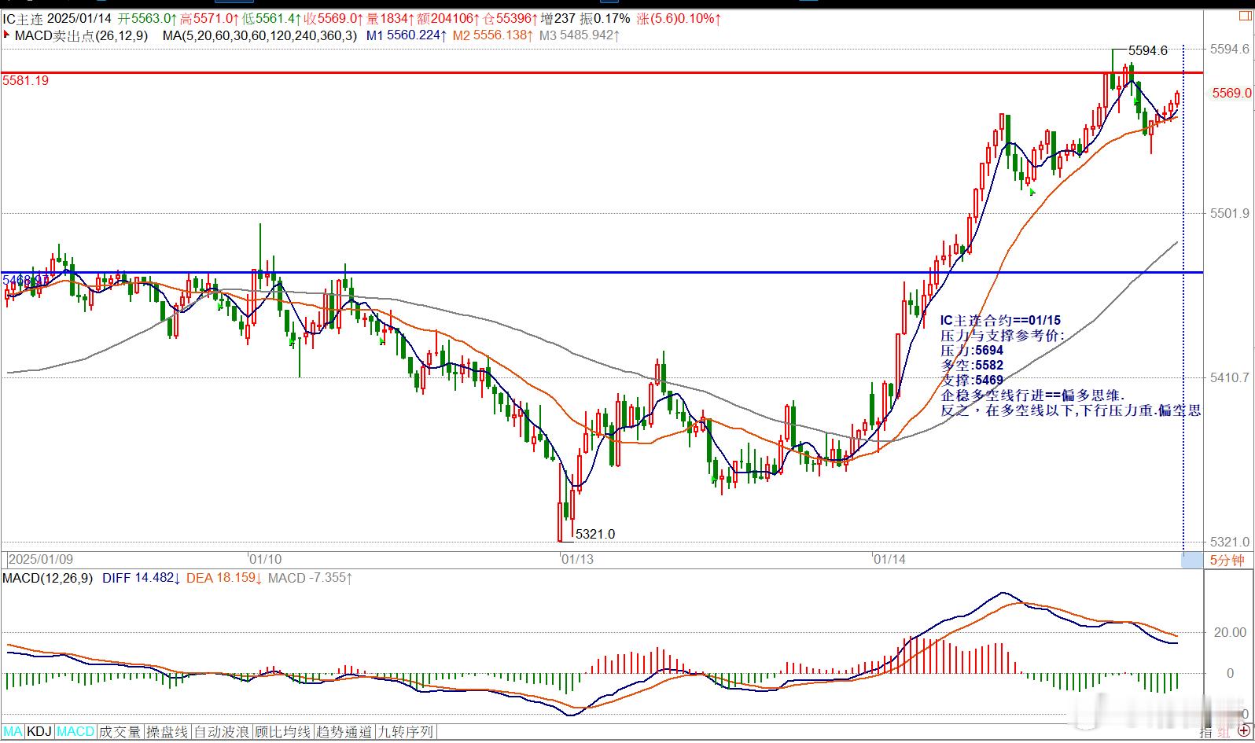The height and width of the screenshot is (743, 1255).
Task: Click the MACD(12,26,9) sub-chart label
Action: coord(48,578)
